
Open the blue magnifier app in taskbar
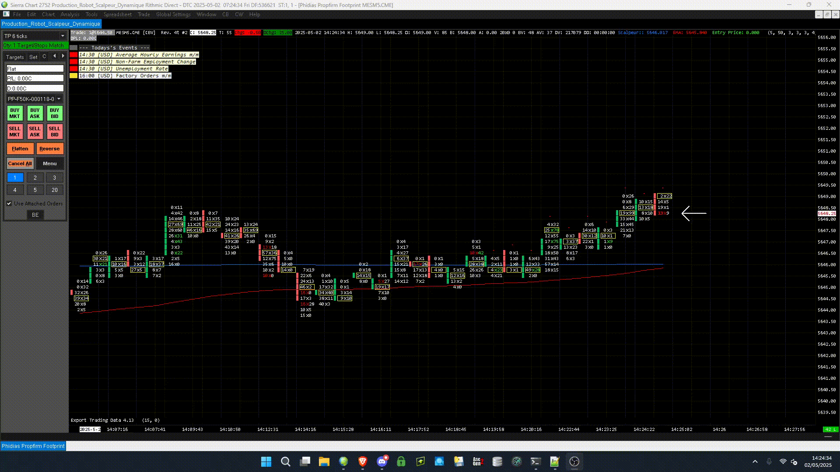439,462
